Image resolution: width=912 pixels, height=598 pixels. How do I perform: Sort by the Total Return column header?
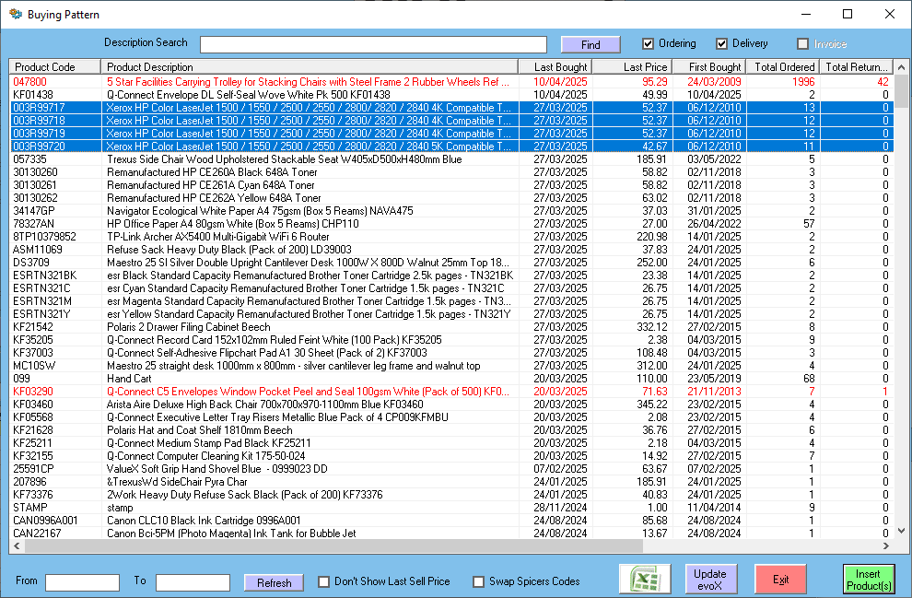[856, 67]
